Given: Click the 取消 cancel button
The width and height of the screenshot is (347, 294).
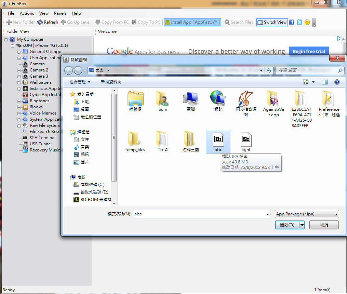Looking at the screenshot, I should coord(324,225).
